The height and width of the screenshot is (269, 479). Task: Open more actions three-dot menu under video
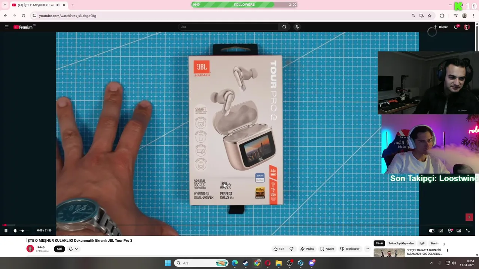(x=367, y=249)
